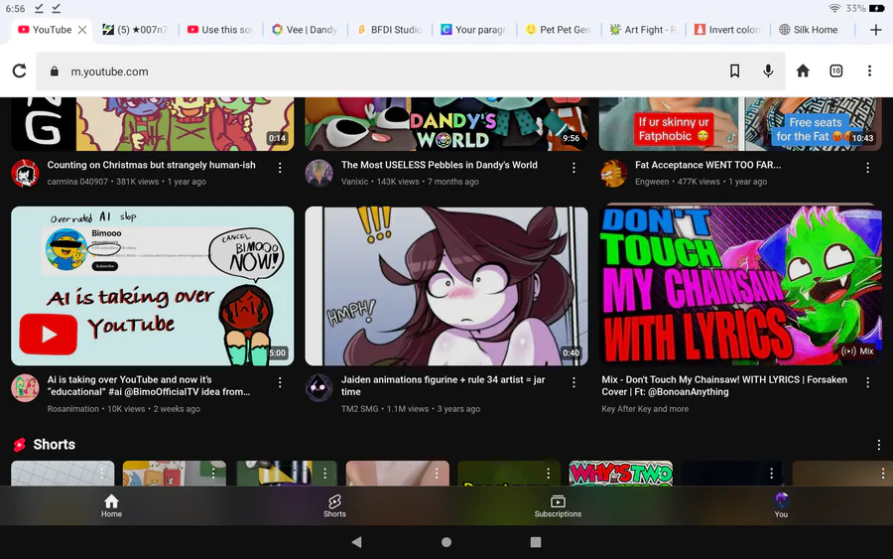Play the Dandy's World thumbnail

pyautogui.click(x=446, y=124)
